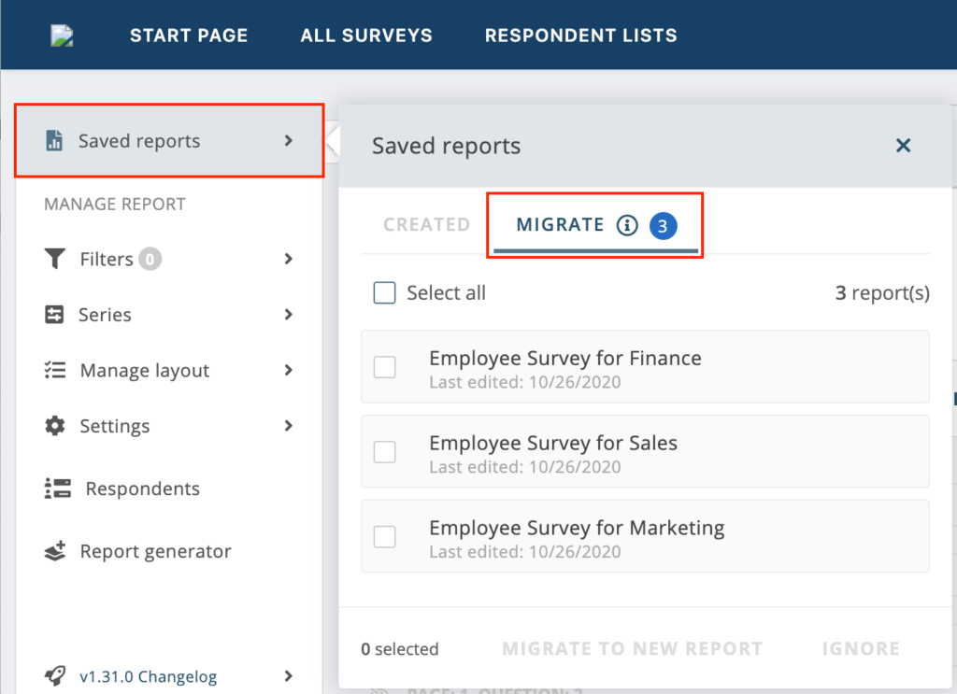
Task: Expand the Changelog chevron arrow
Action: (289, 675)
